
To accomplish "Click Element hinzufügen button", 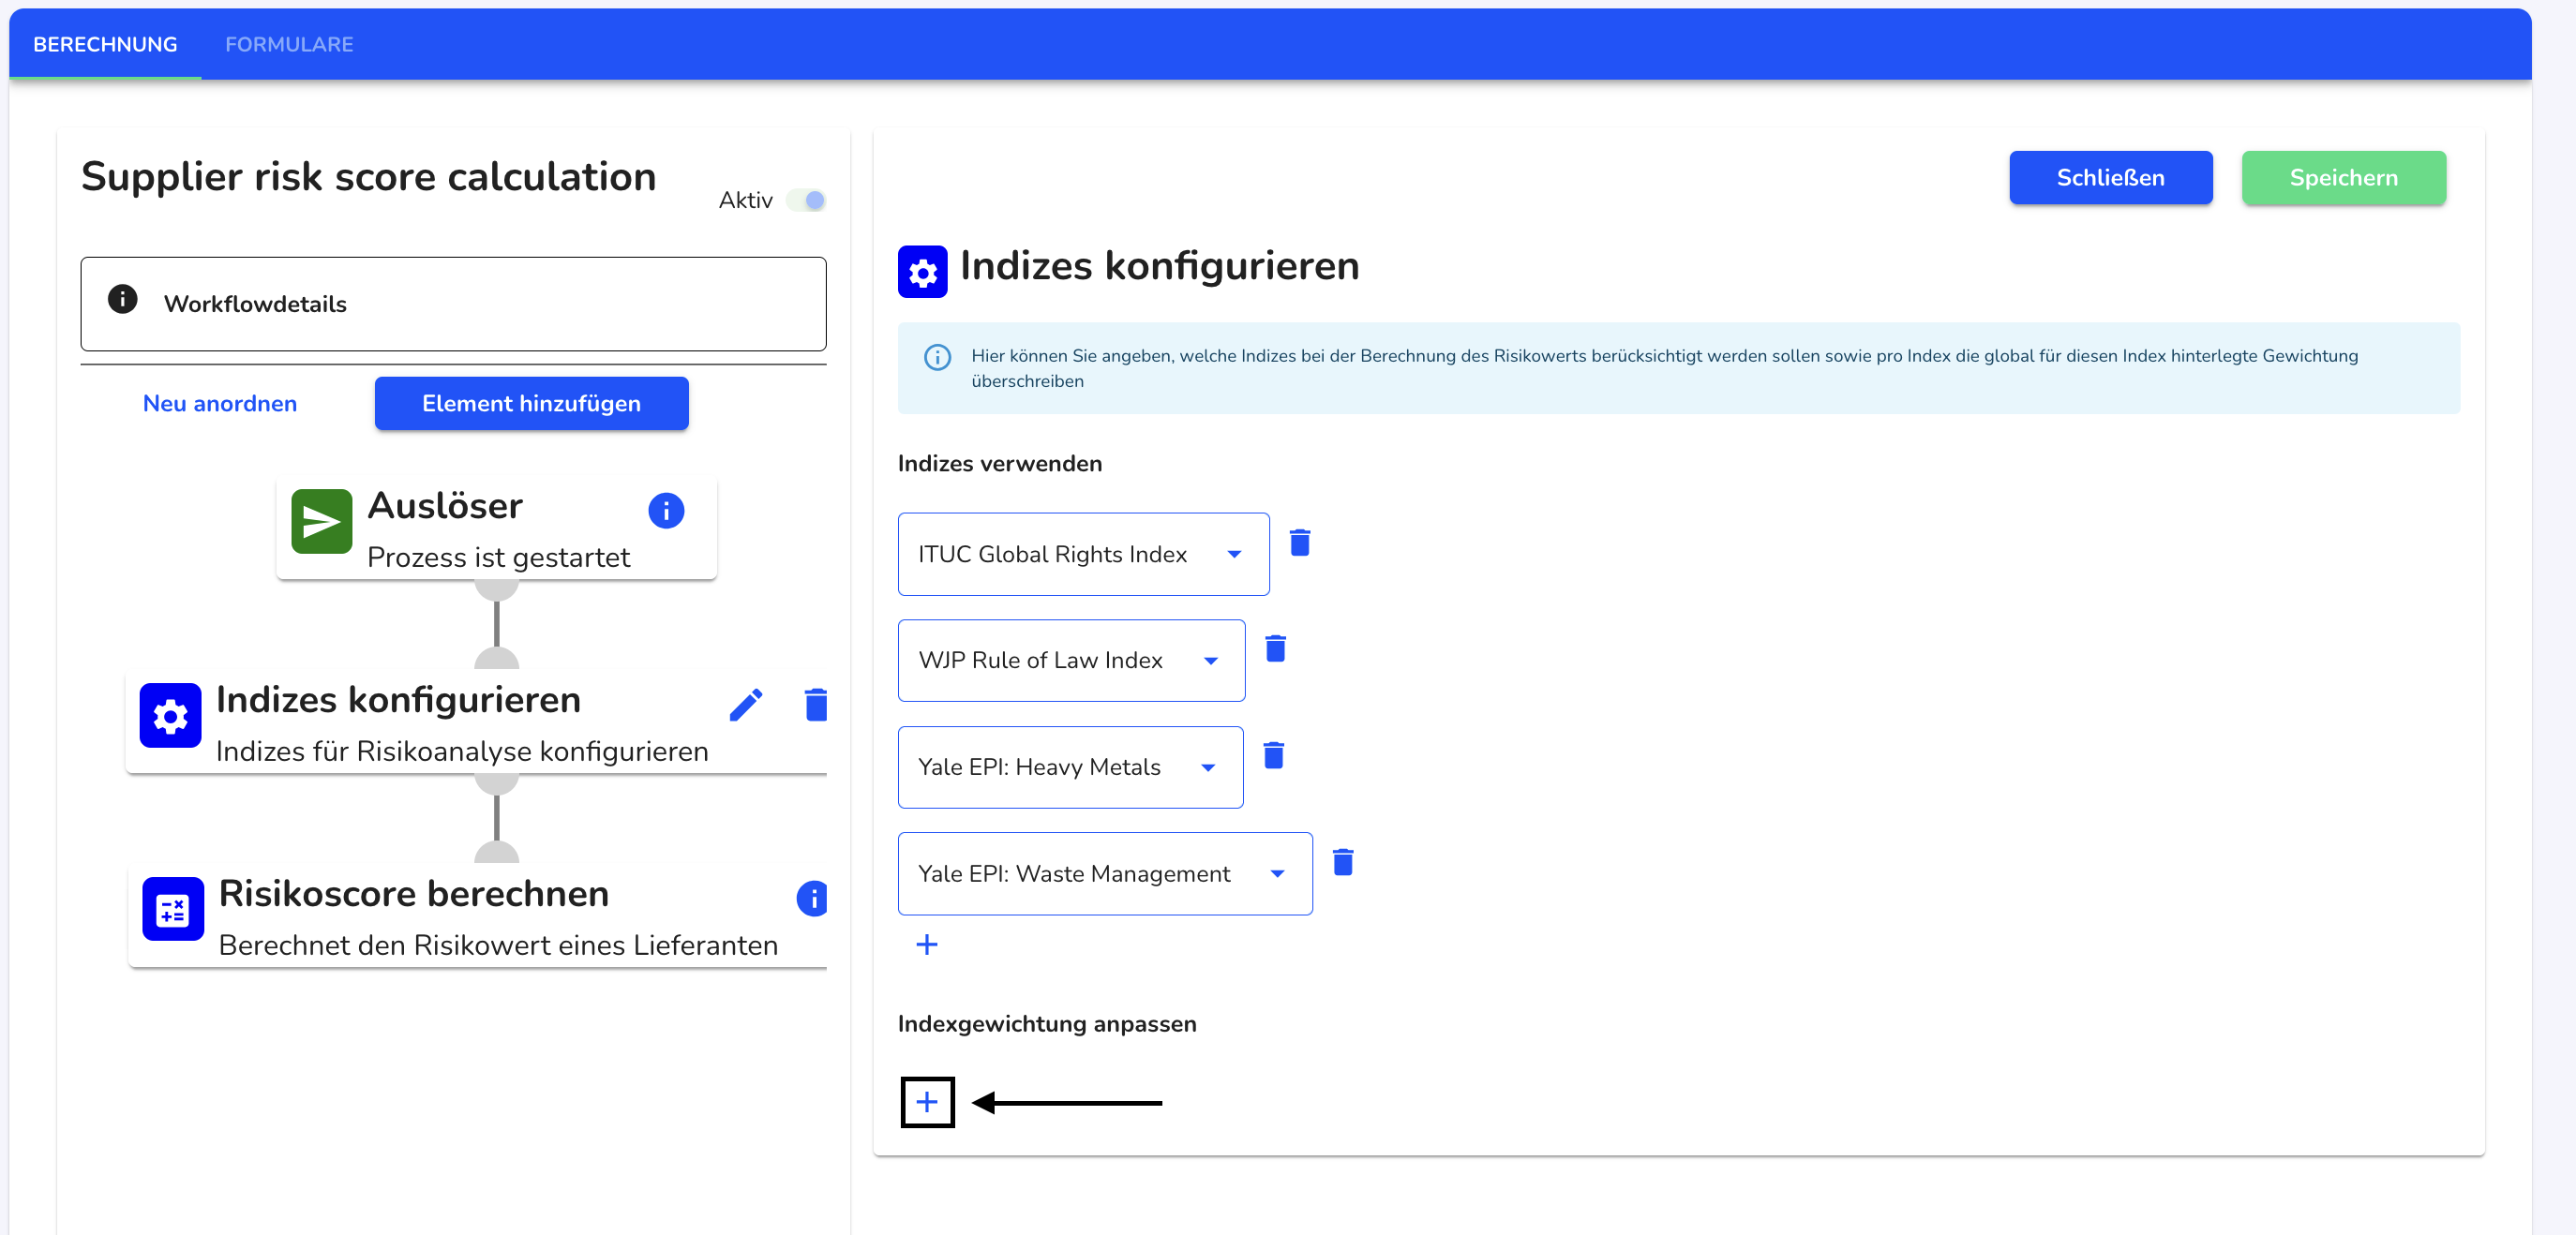I will click(x=531, y=404).
